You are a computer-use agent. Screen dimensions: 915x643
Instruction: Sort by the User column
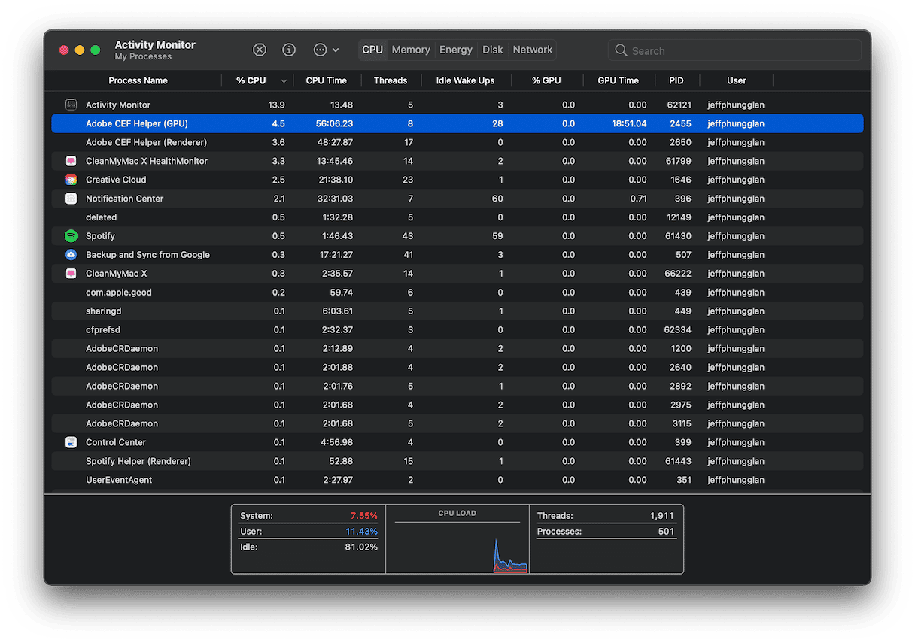coord(737,80)
